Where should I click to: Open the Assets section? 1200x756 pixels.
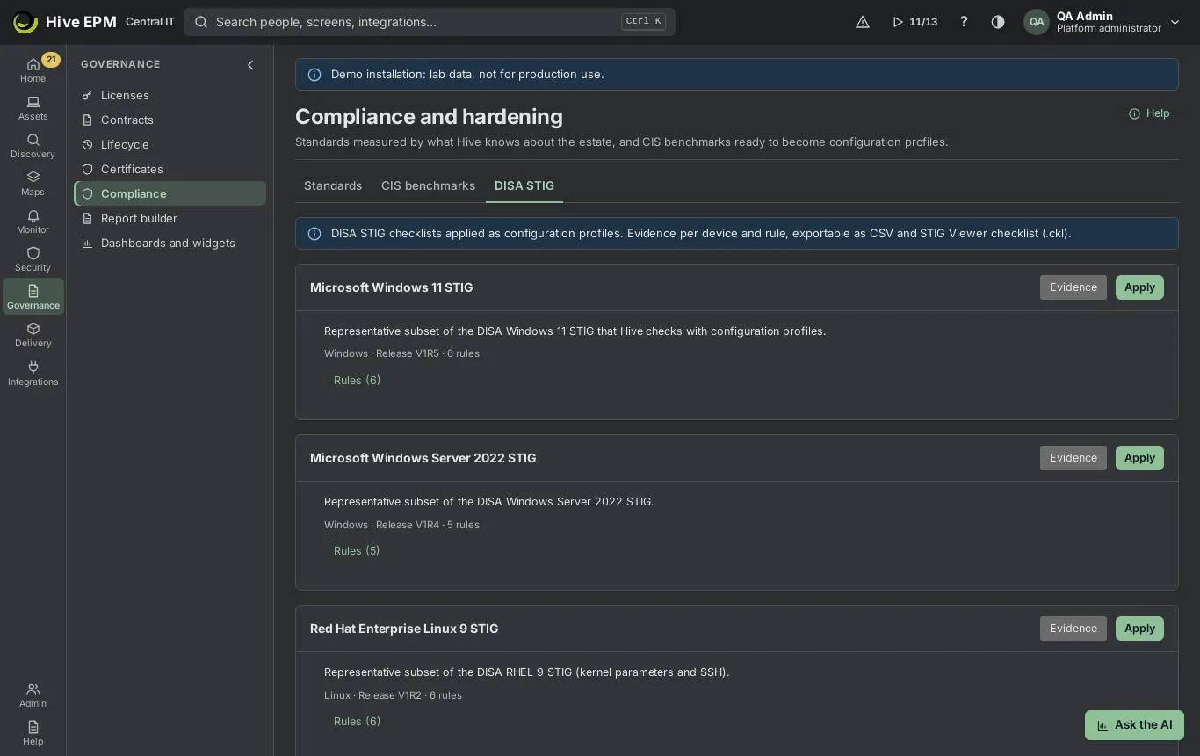coord(33,108)
